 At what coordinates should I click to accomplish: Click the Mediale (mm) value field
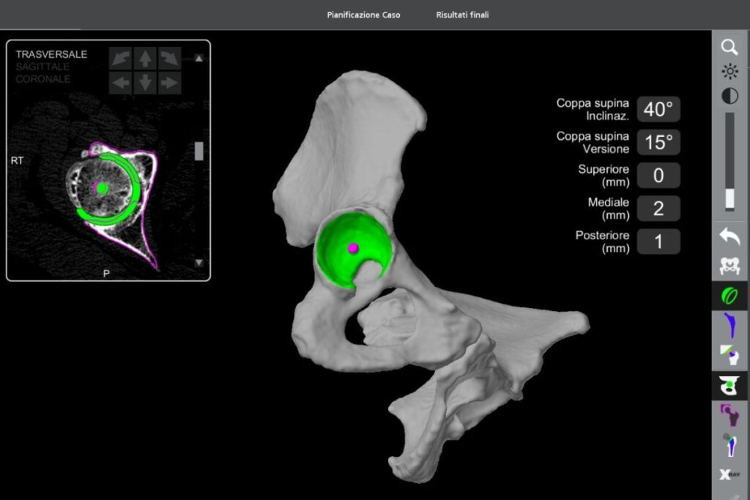point(658,209)
